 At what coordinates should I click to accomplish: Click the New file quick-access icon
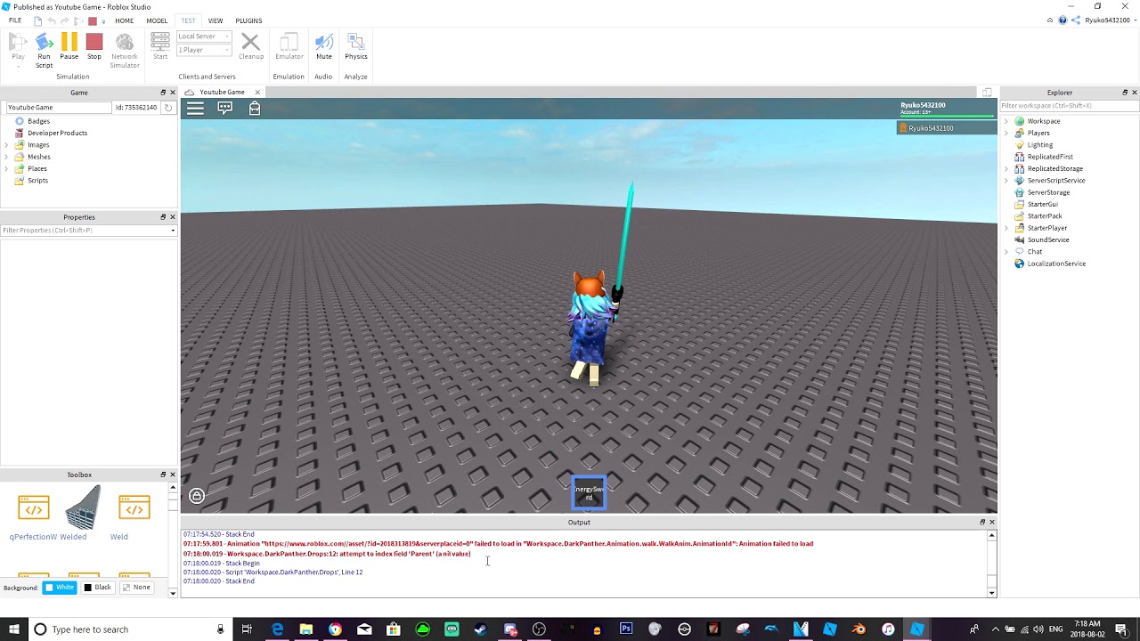coord(37,20)
